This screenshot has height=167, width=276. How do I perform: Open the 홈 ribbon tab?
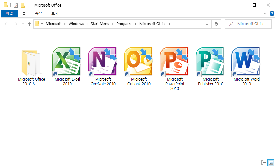coord(24,13)
